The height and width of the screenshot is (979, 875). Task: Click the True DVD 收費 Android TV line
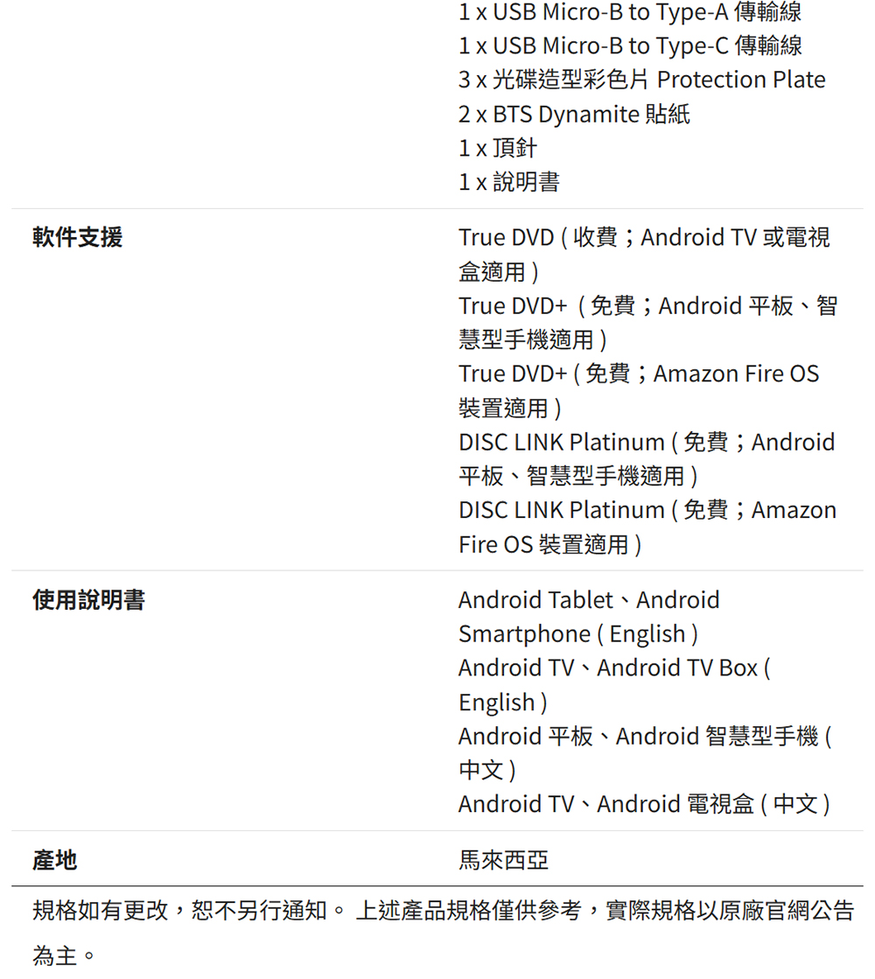(x=645, y=254)
